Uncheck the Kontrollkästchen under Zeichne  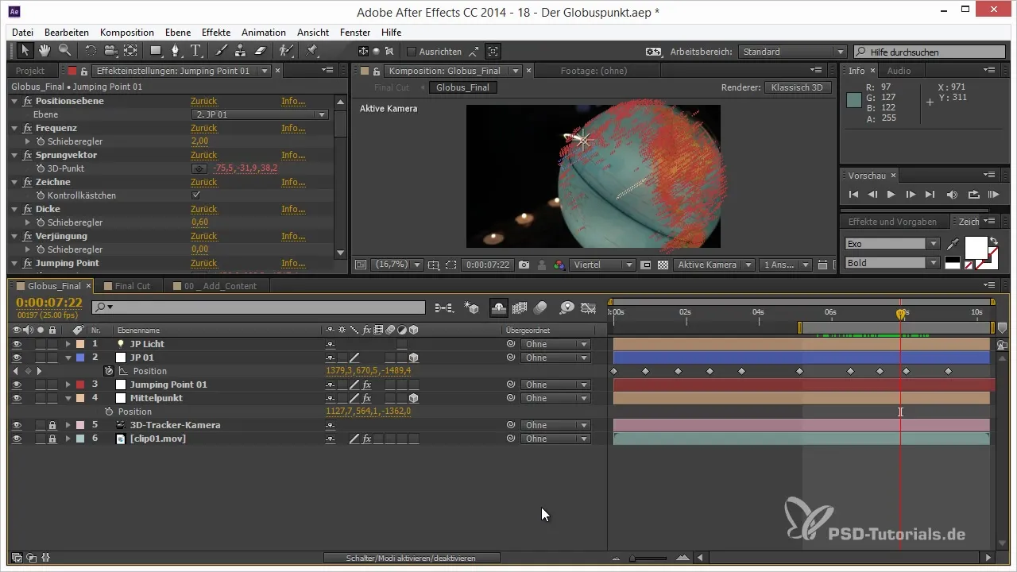coord(196,195)
